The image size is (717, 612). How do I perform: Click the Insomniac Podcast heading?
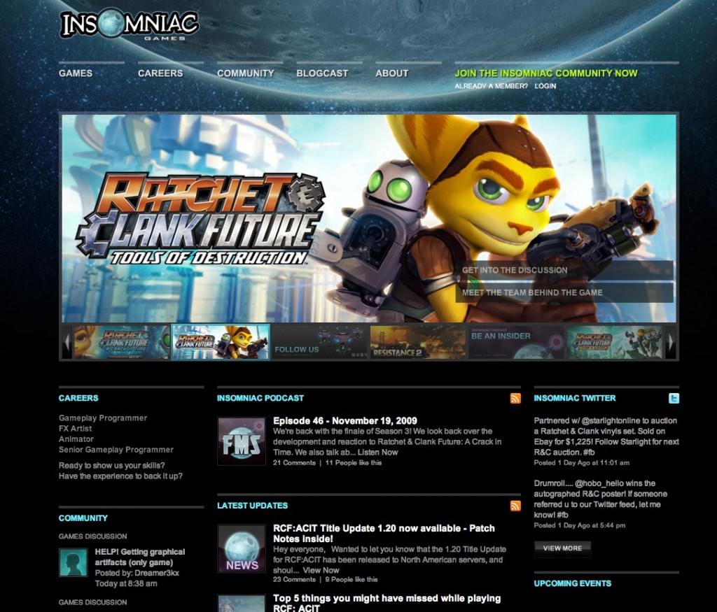coord(260,398)
